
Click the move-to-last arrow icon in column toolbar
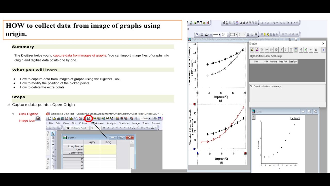point(297,23)
